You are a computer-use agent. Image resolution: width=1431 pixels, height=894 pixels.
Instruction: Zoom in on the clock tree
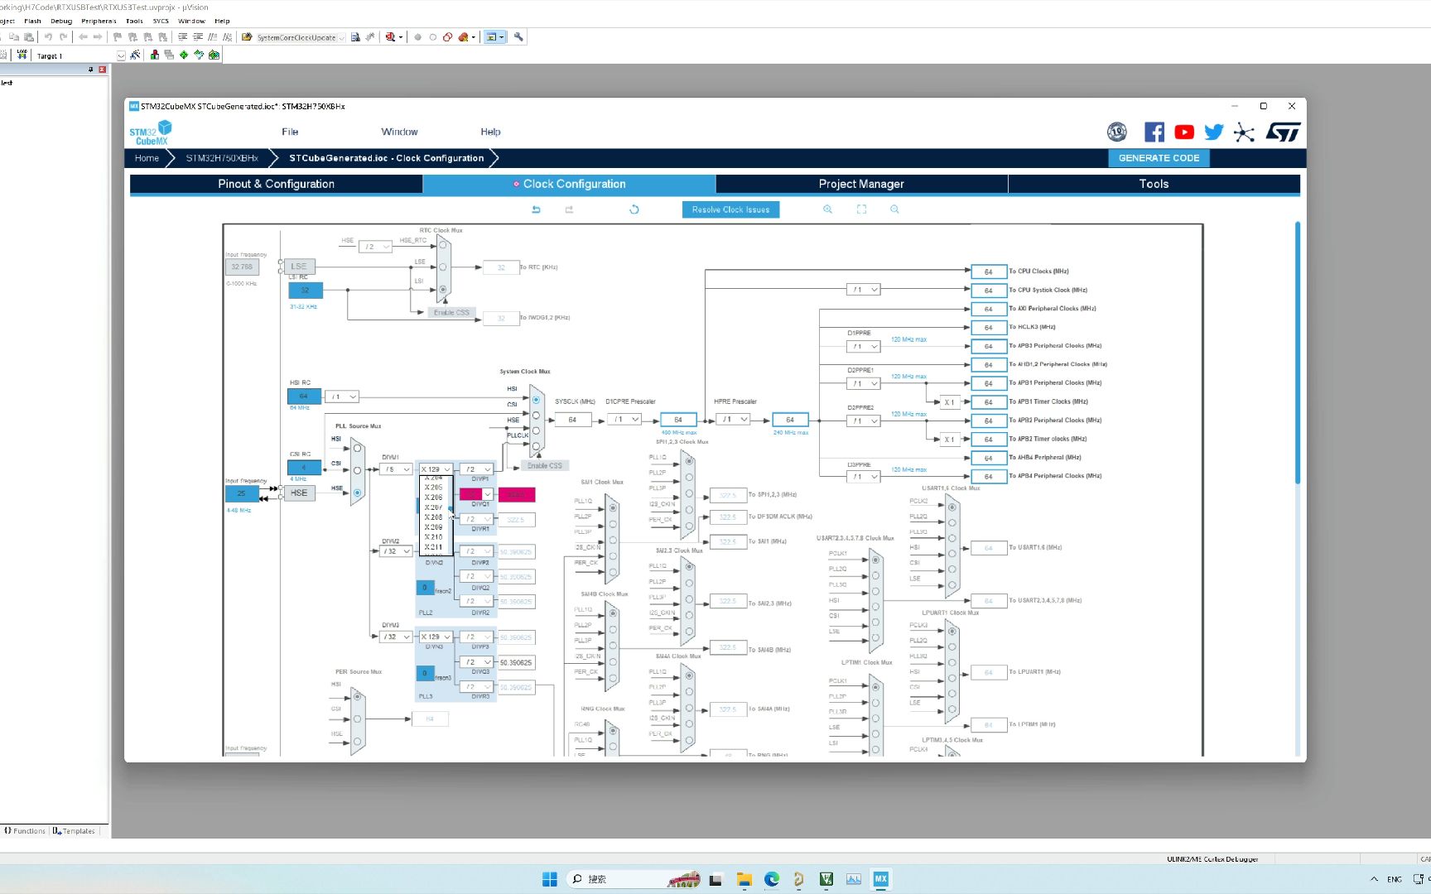827,209
